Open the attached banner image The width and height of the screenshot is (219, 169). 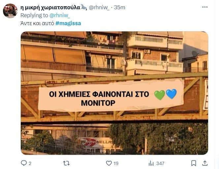[114, 93]
